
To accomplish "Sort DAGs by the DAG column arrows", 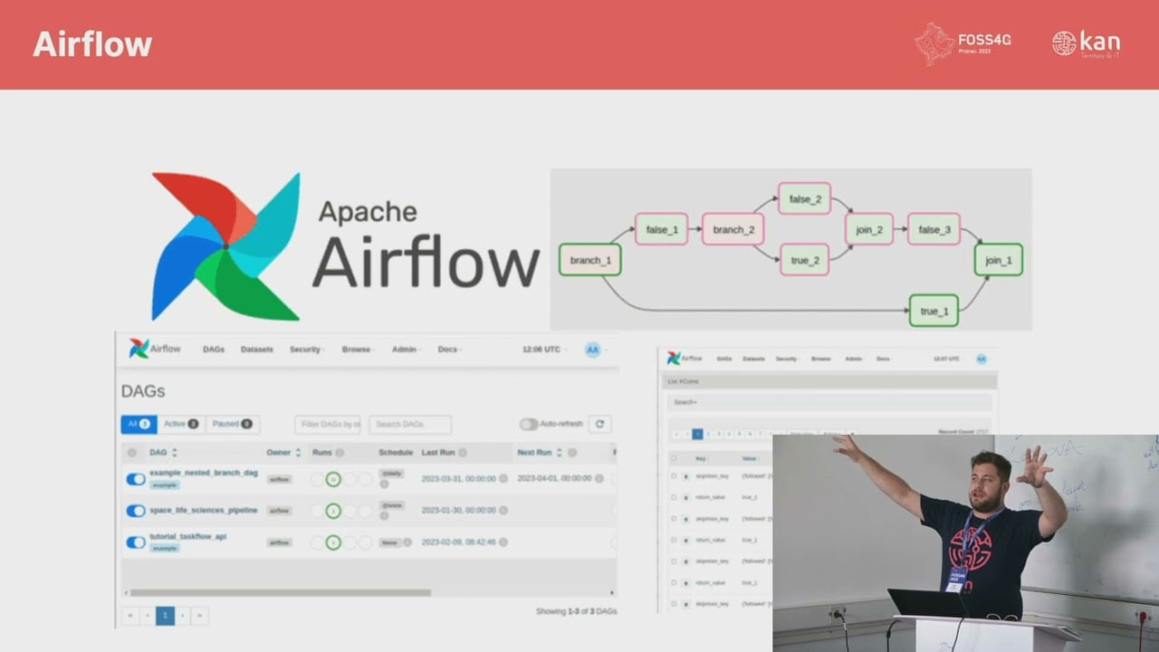I will [x=174, y=453].
